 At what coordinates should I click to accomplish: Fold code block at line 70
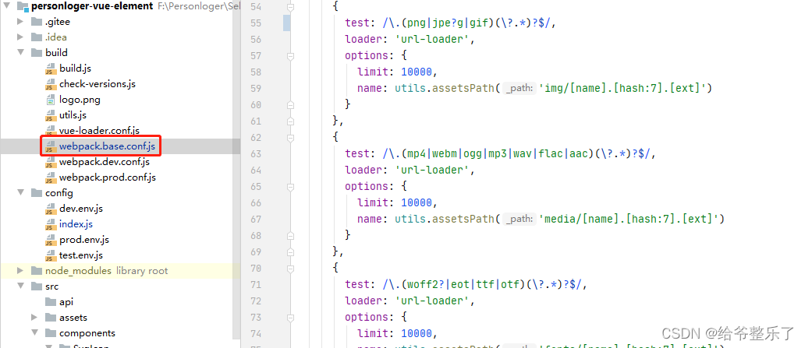(291, 268)
